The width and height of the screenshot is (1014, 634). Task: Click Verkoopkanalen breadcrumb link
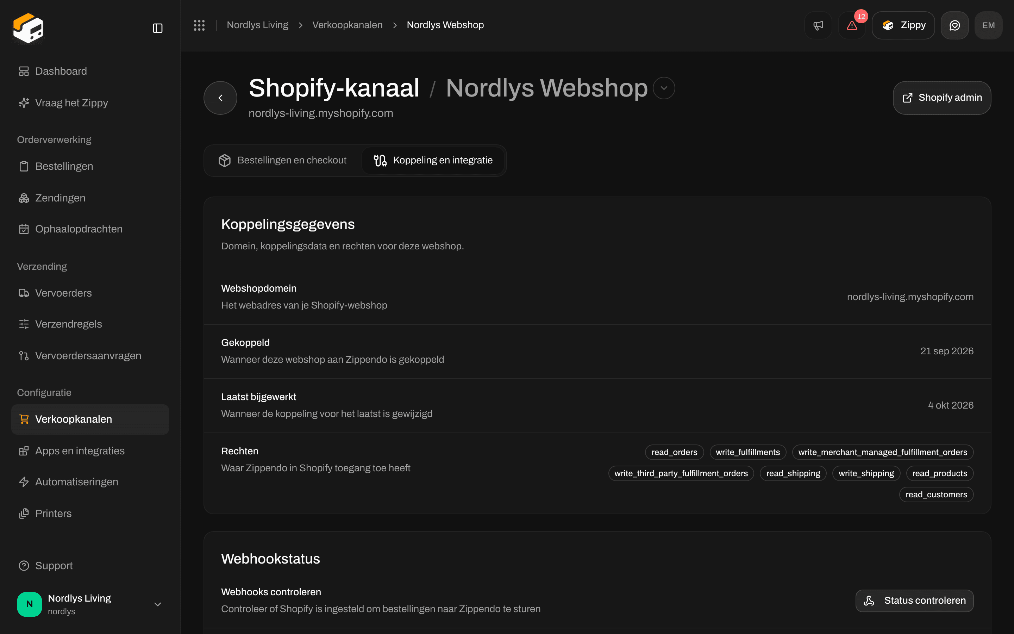pos(348,25)
